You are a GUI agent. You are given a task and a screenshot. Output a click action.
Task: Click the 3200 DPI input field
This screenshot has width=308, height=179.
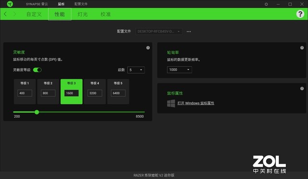[95, 93]
